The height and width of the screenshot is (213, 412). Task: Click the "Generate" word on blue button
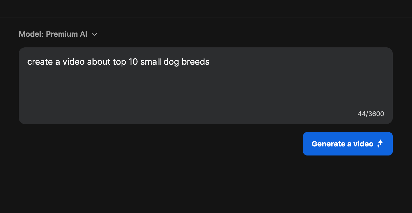pyautogui.click(x=328, y=144)
